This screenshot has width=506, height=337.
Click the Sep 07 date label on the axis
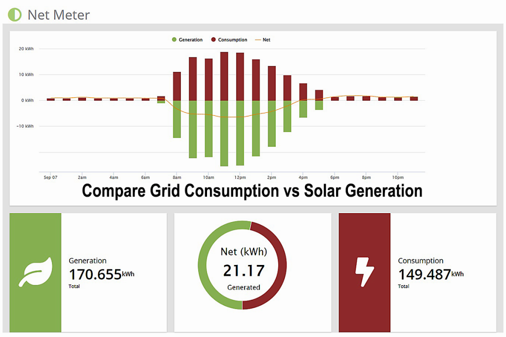[x=50, y=177]
